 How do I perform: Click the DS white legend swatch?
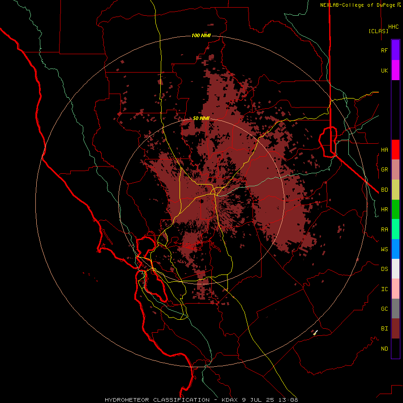pyautogui.click(x=395, y=269)
